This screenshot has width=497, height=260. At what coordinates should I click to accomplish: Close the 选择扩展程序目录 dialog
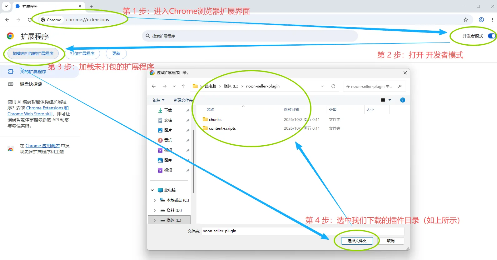[405, 73]
